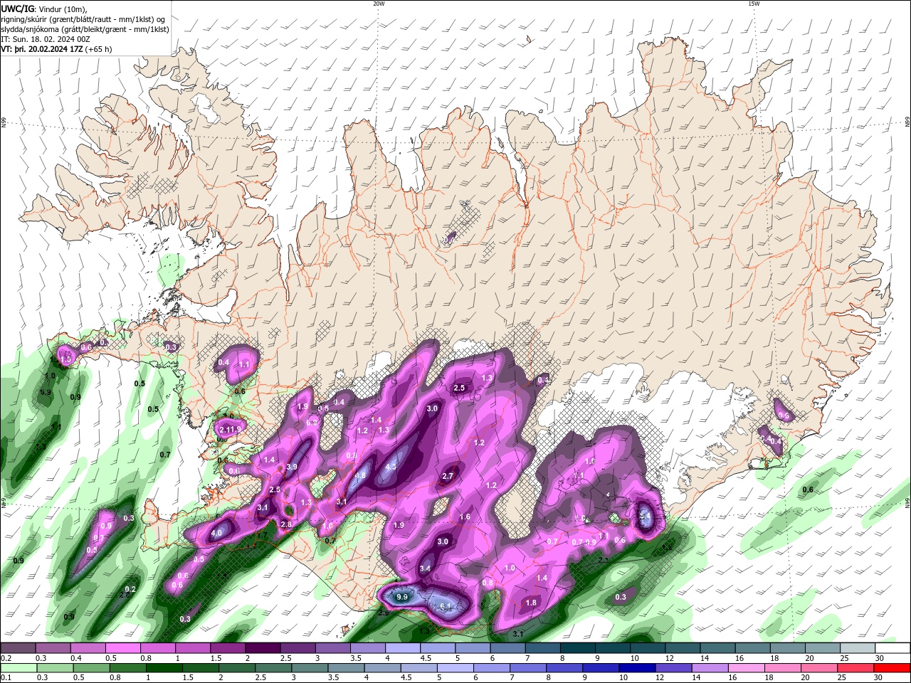Screen dimensions: 911x683
Task: Click the 2.8 snowfall value on the map
Action: [286, 524]
